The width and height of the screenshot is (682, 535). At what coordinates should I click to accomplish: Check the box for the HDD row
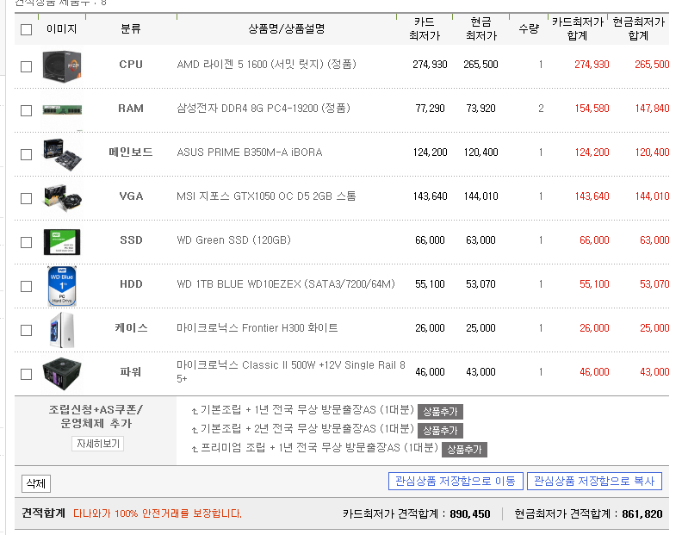click(x=26, y=286)
